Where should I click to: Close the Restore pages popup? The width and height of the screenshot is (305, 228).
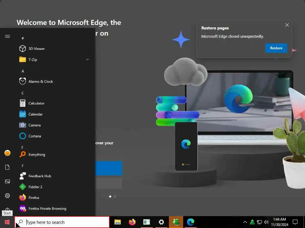coord(287,25)
